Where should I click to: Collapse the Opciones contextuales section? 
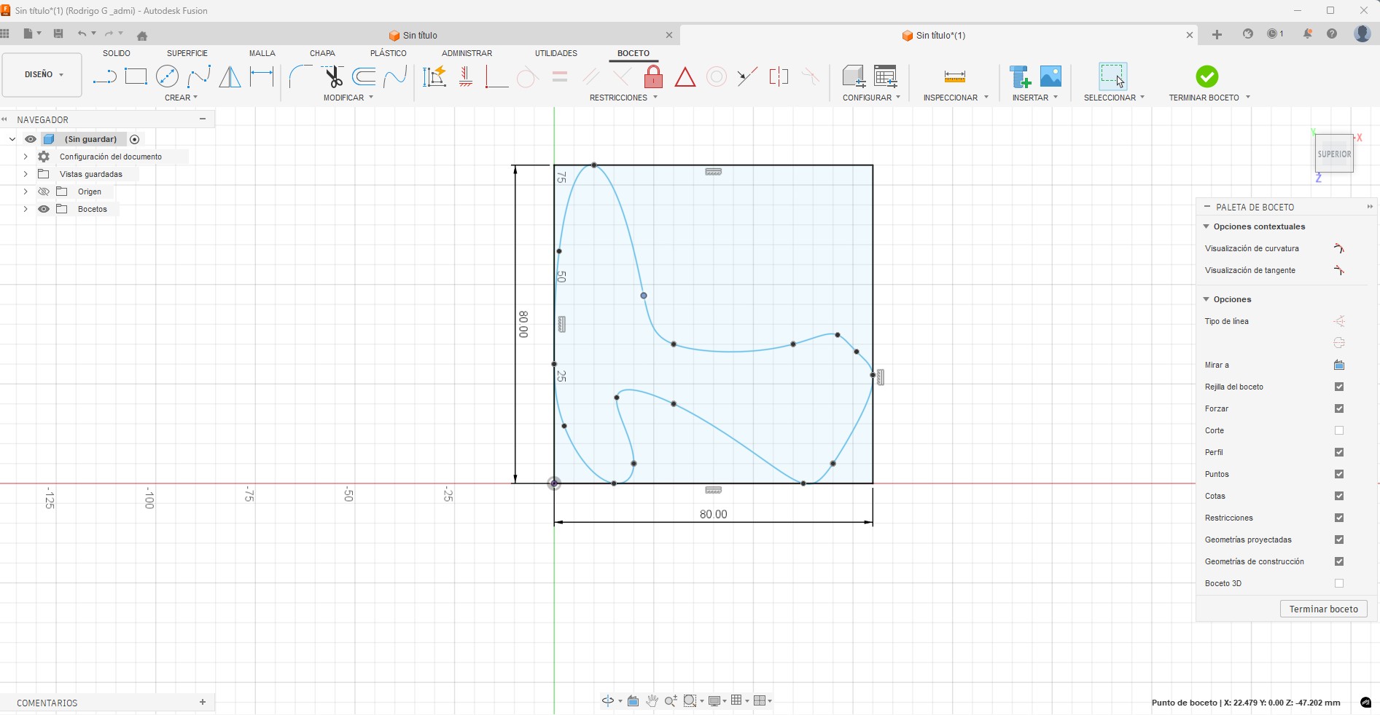click(1206, 226)
